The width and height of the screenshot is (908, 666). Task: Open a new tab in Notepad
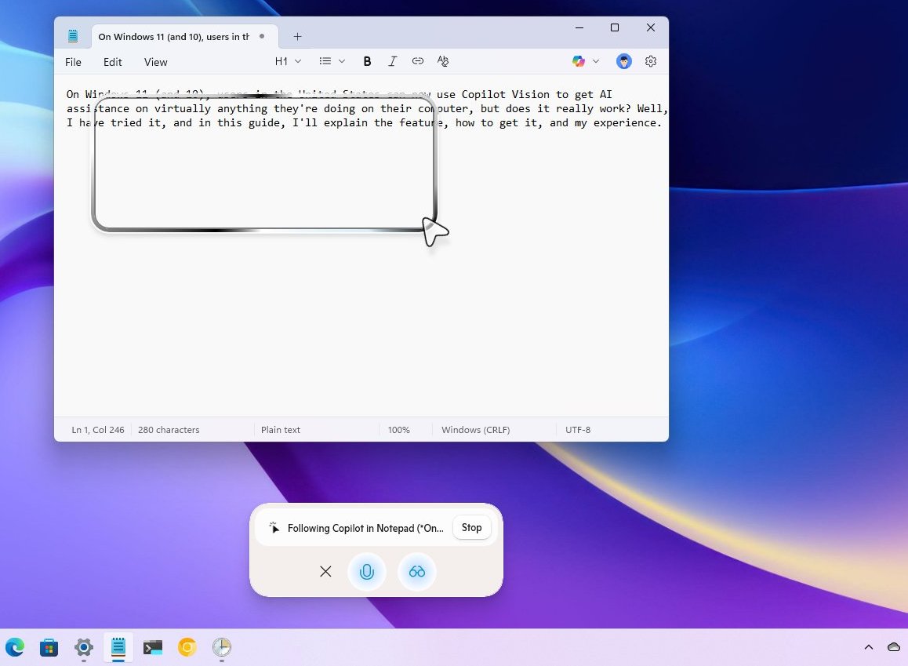coord(297,36)
